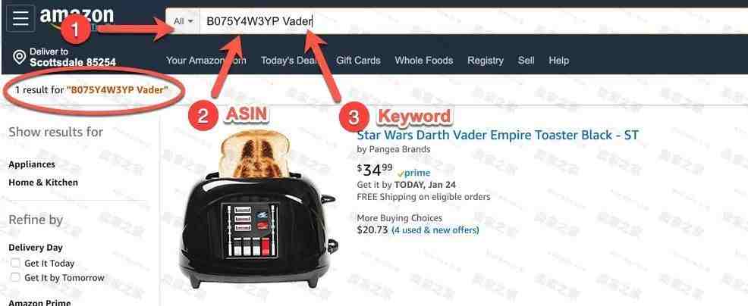
Task: Click the Prime badge beside the price
Action: [x=413, y=173]
